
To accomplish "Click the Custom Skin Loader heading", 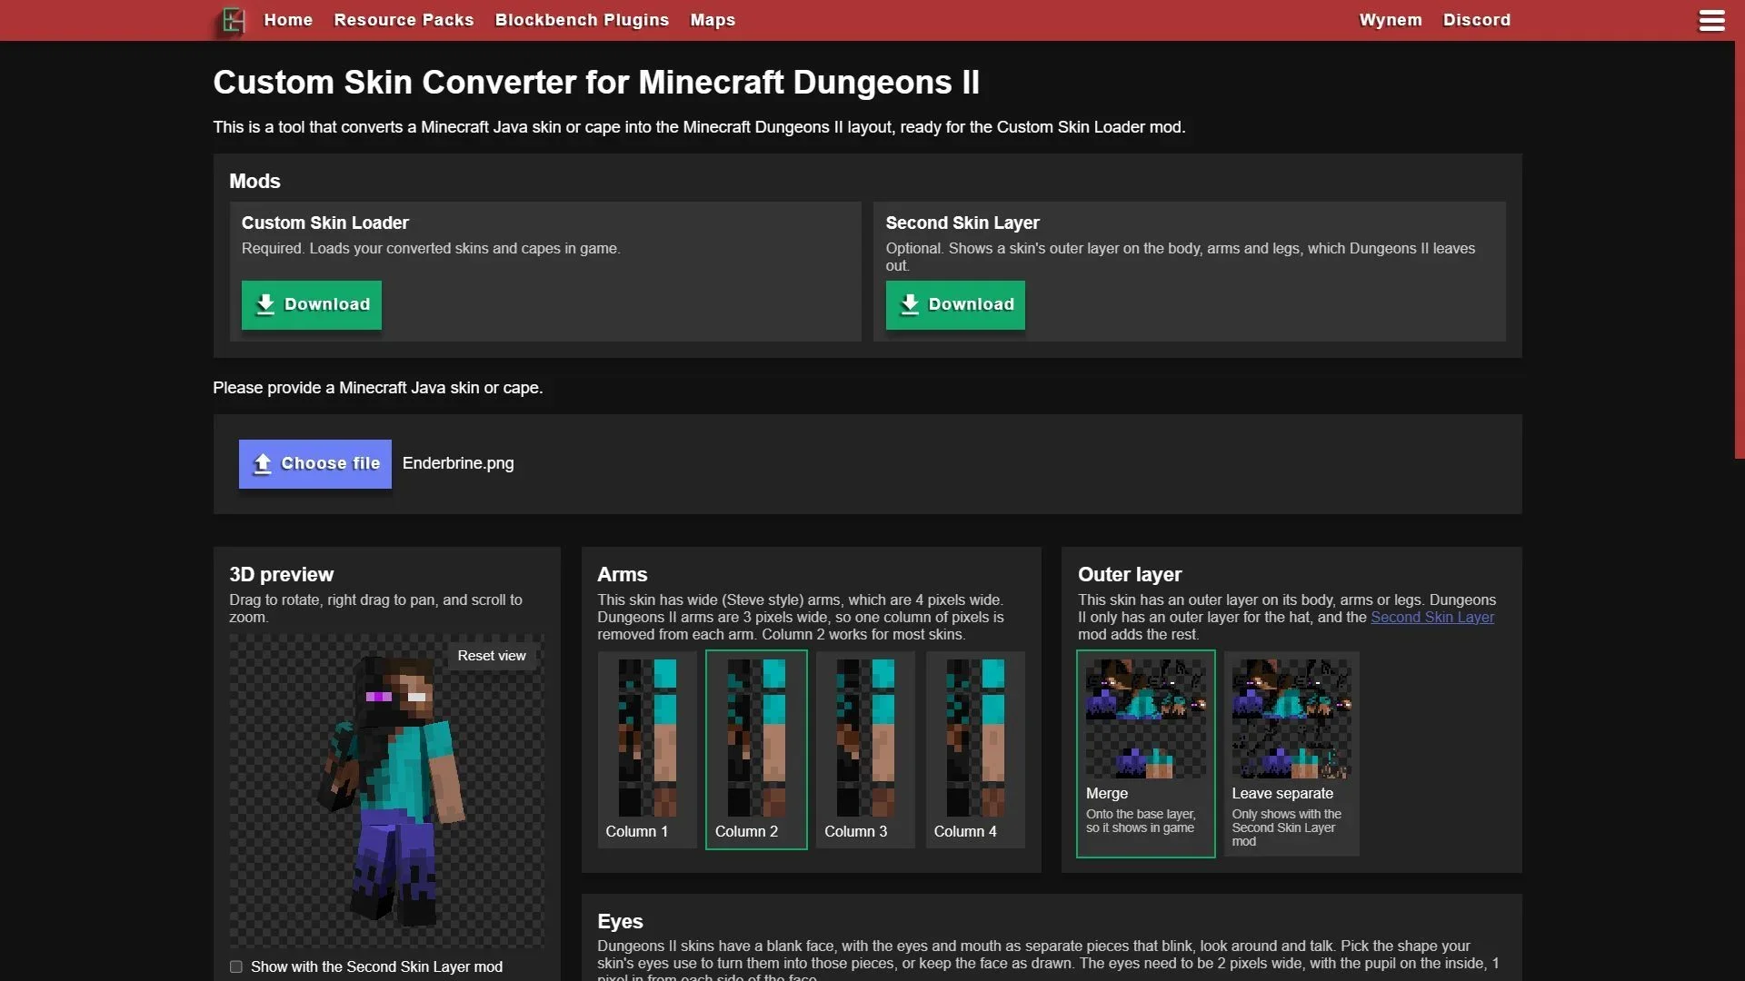I will (x=325, y=223).
